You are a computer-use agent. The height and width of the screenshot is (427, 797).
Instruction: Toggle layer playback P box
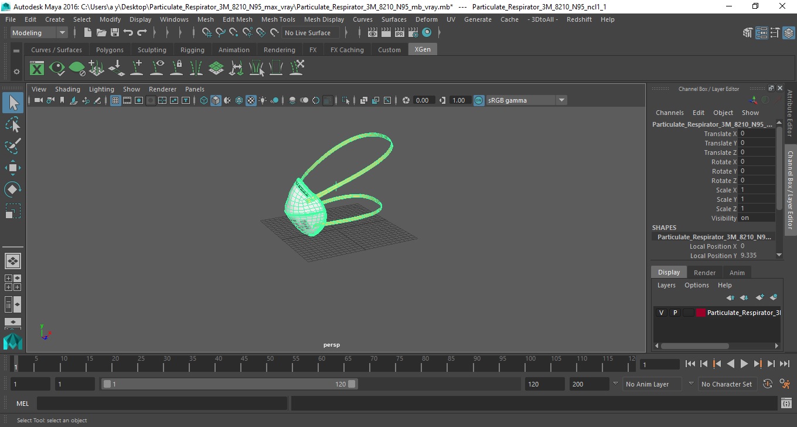[675, 313]
